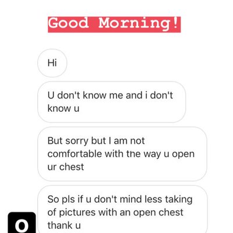Screen dimensions: 233x233
Task: Tap the text line know u
Action: [63, 108]
